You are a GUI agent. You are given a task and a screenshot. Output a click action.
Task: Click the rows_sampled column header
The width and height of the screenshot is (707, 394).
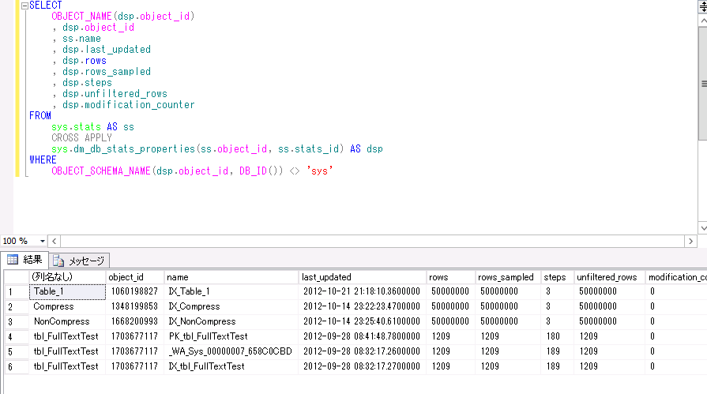click(508, 277)
